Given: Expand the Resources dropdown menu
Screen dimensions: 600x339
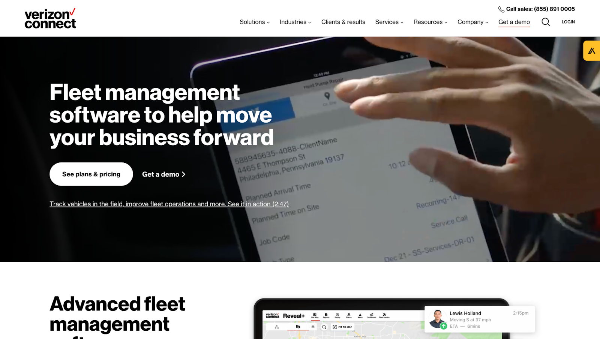Looking at the screenshot, I should (430, 22).
